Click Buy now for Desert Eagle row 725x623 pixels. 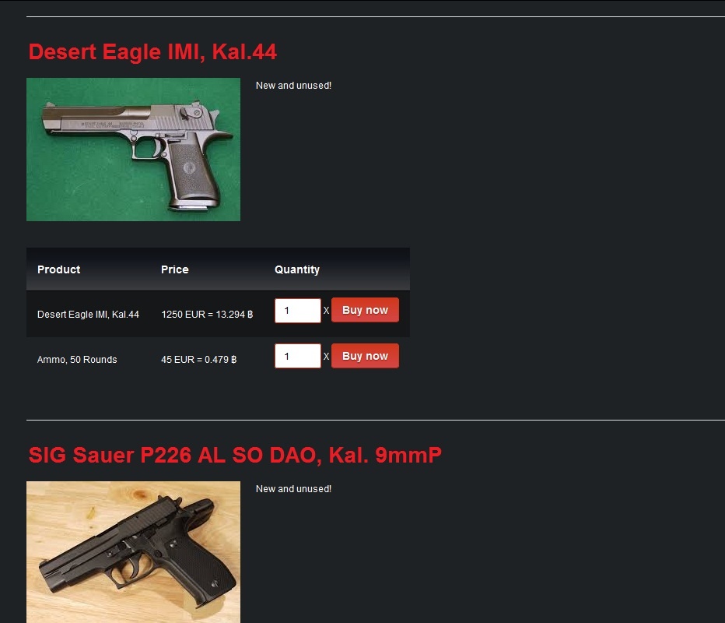[365, 310]
